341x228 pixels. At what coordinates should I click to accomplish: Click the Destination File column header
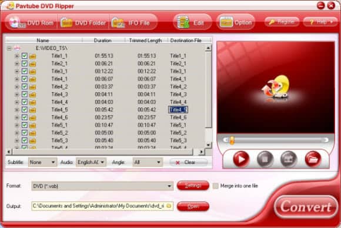pyautogui.click(x=186, y=41)
